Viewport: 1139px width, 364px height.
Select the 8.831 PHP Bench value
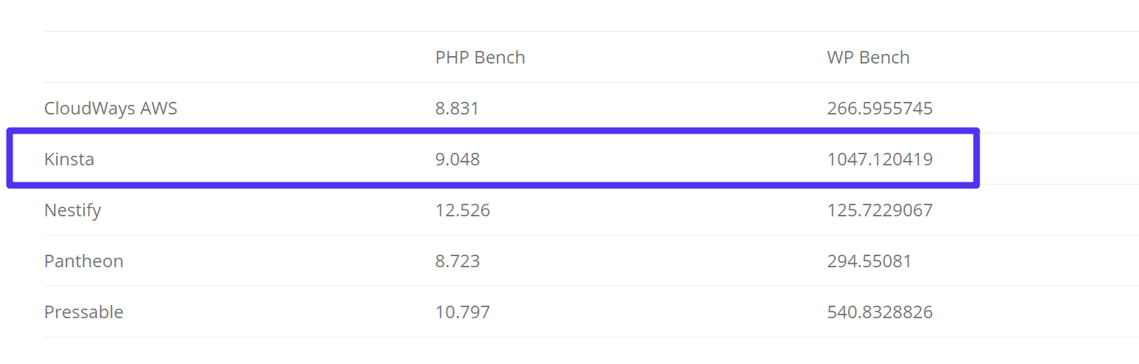click(457, 109)
